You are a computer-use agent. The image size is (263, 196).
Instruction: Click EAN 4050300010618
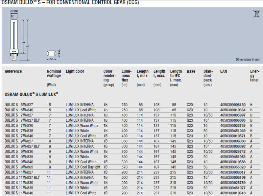tap(233, 193)
